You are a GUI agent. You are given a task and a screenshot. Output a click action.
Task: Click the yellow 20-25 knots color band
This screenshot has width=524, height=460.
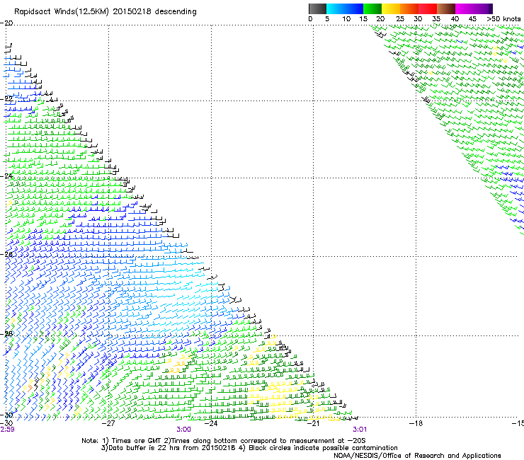391,8
